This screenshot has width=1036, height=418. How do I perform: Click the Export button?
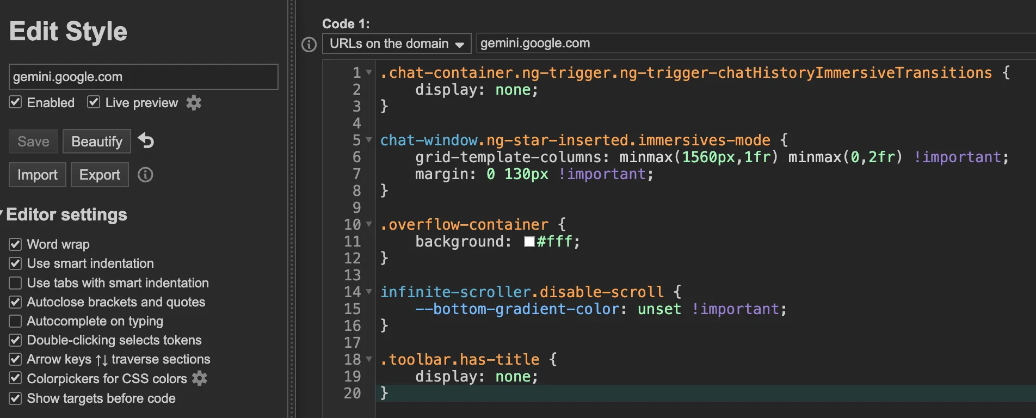[100, 175]
